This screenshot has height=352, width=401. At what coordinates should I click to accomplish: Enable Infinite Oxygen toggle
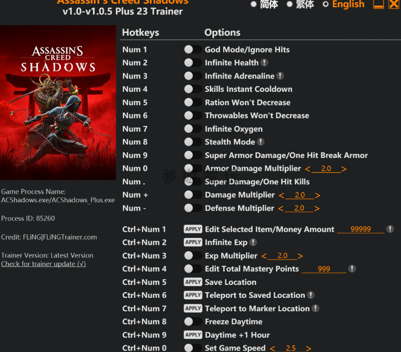[193, 129]
